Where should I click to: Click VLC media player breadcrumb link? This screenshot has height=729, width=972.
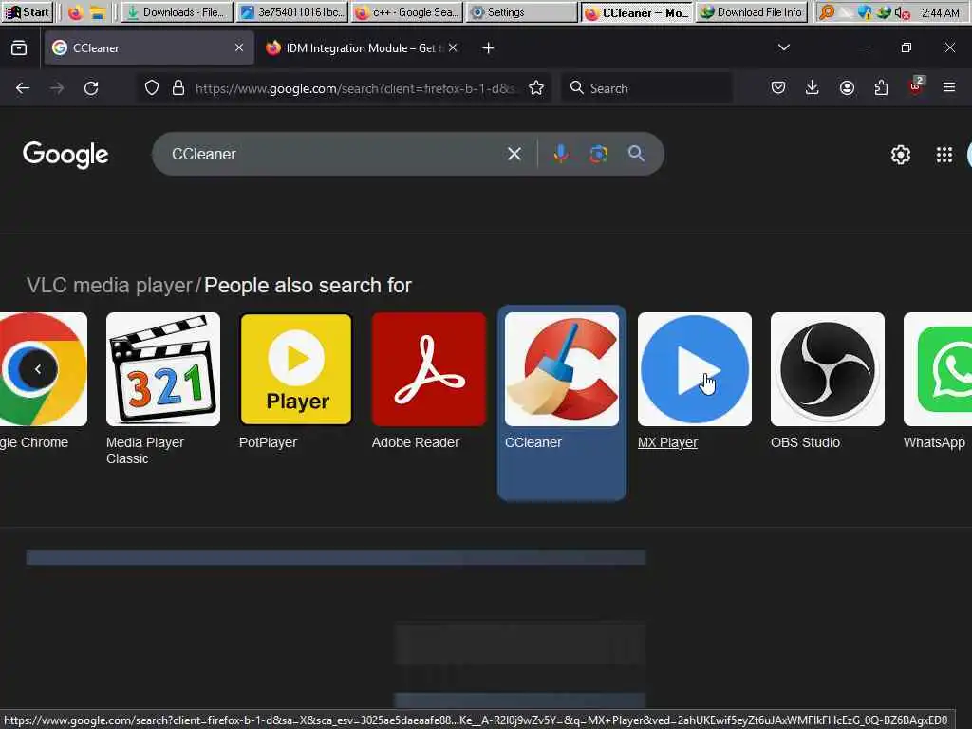[110, 285]
